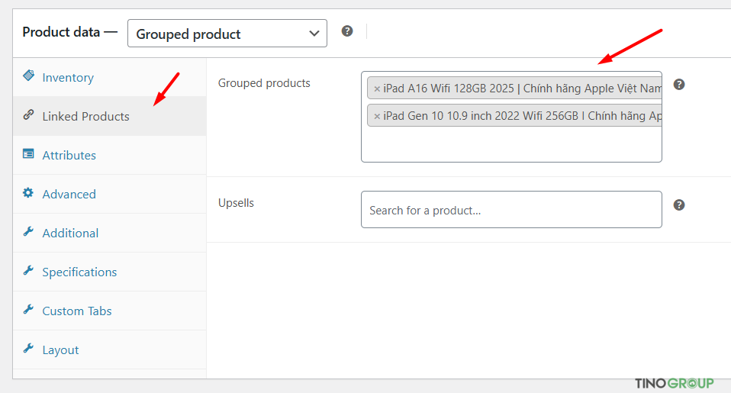Remove iPad Gen 10 grouped product

point(377,116)
